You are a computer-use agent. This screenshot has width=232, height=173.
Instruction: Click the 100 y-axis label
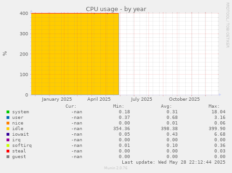(24, 75)
